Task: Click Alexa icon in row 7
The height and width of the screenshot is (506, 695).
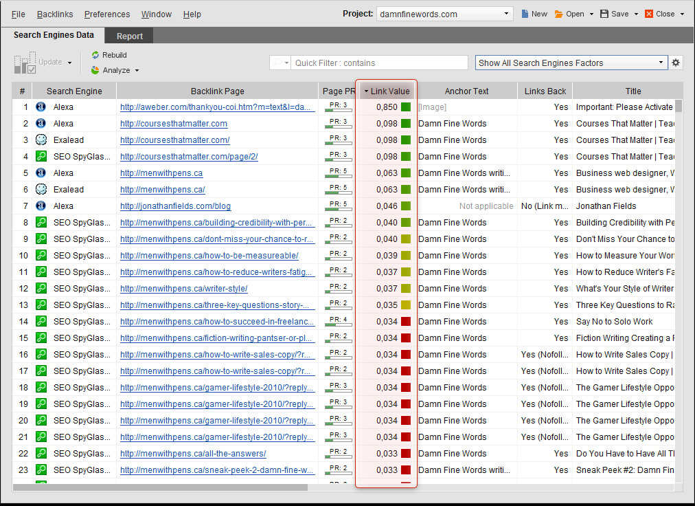Action: click(x=41, y=206)
